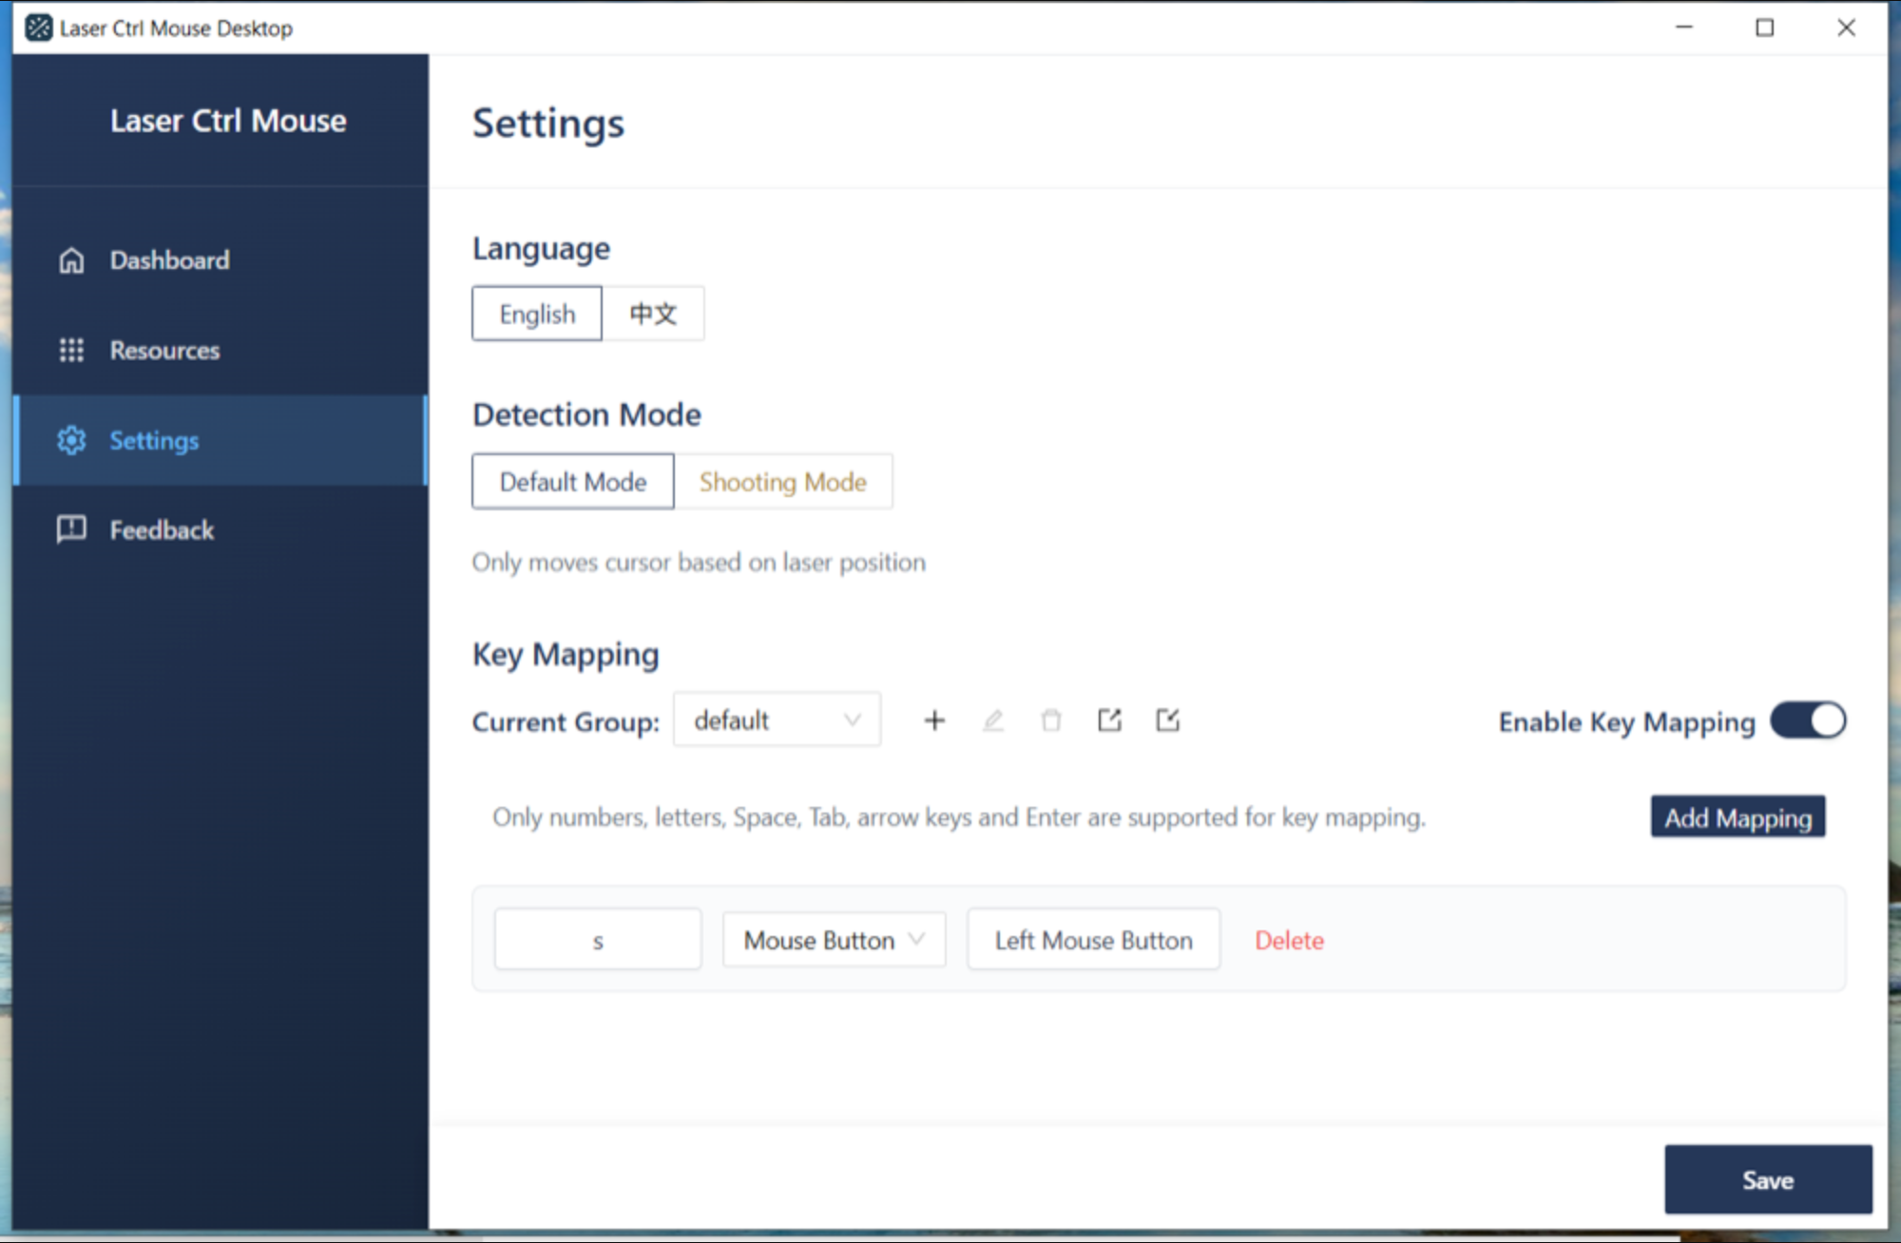The image size is (1901, 1243).
Task: Delete the 's' key mapping
Action: click(1289, 940)
